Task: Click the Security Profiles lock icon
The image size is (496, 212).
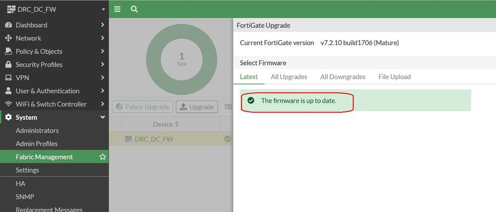Action: click(x=8, y=64)
